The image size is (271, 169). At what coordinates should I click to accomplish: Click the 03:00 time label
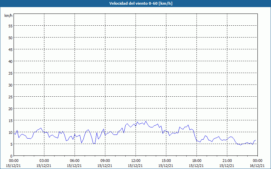44,161
